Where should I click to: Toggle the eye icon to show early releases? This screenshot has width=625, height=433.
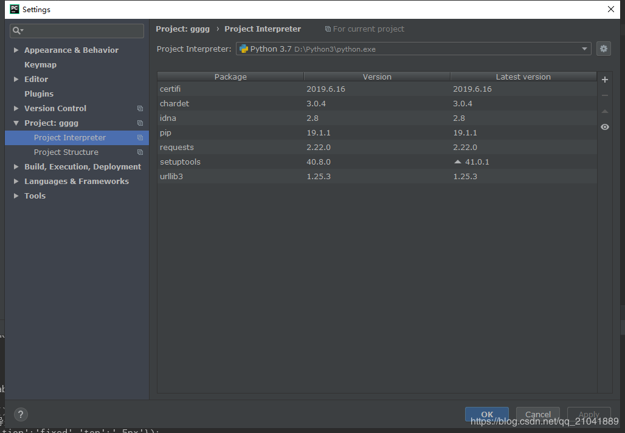(x=604, y=127)
